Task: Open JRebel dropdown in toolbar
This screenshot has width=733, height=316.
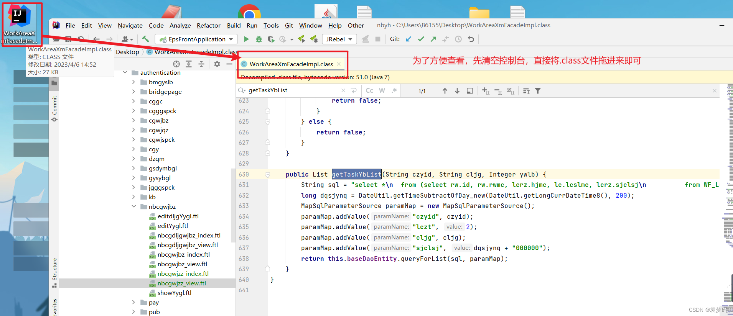Action: pos(339,39)
